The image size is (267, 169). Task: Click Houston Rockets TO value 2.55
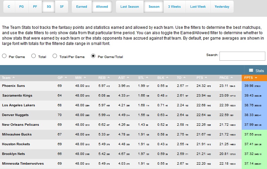pos(180,144)
